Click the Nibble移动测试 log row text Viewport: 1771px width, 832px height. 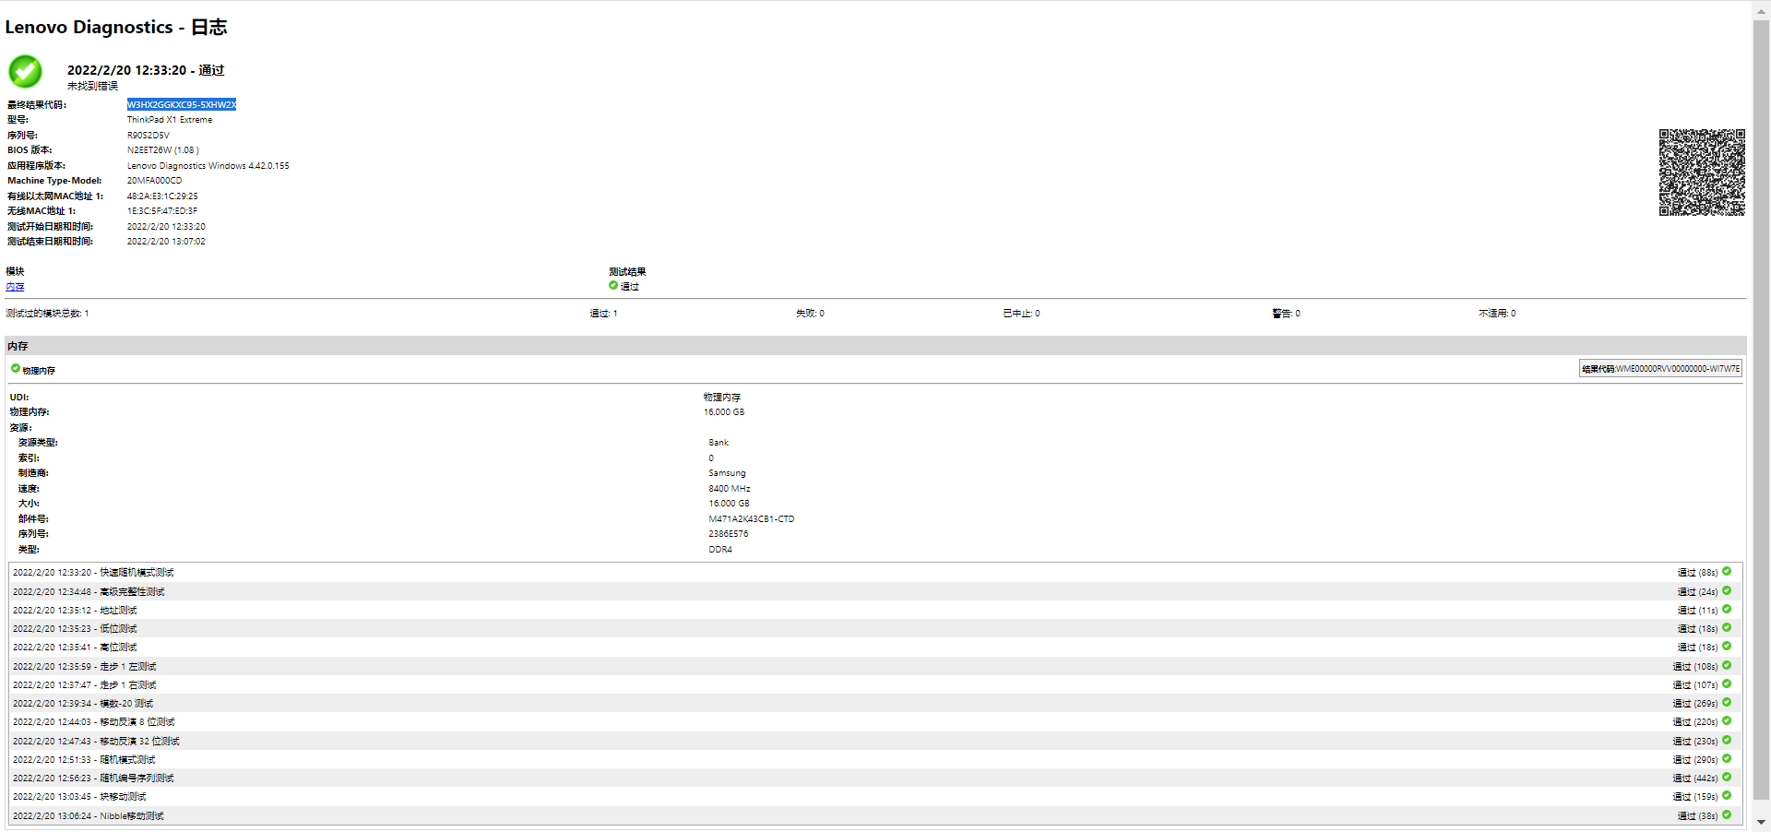click(x=89, y=816)
